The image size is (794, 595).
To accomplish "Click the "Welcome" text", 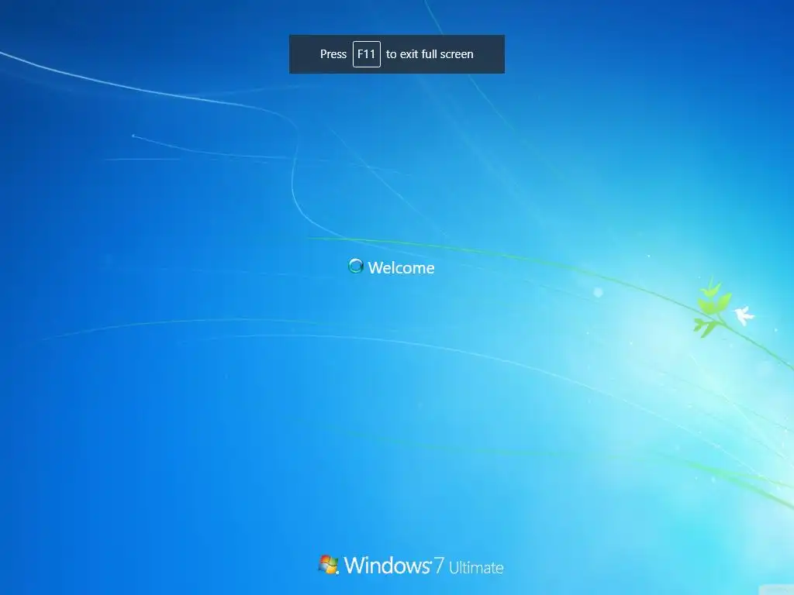I will (x=401, y=267).
